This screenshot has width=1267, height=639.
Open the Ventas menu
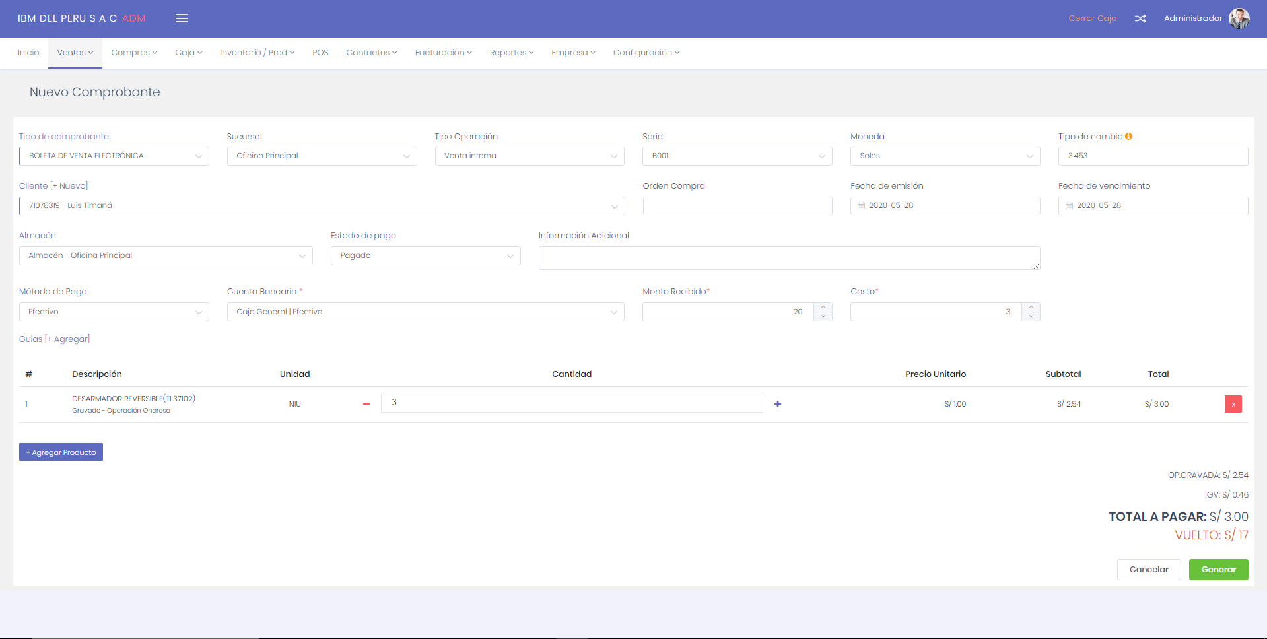tap(75, 53)
